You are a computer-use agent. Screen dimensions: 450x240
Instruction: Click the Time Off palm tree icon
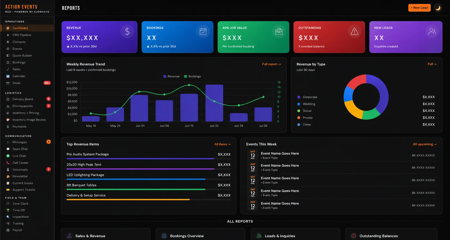click(8, 210)
